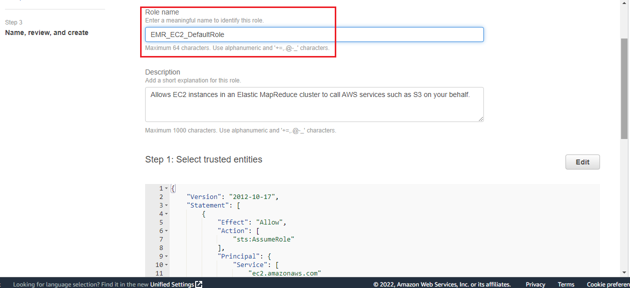Select Step 3 Name, review, and create
The height and width of the screenshot is (288, 630).
46,32
